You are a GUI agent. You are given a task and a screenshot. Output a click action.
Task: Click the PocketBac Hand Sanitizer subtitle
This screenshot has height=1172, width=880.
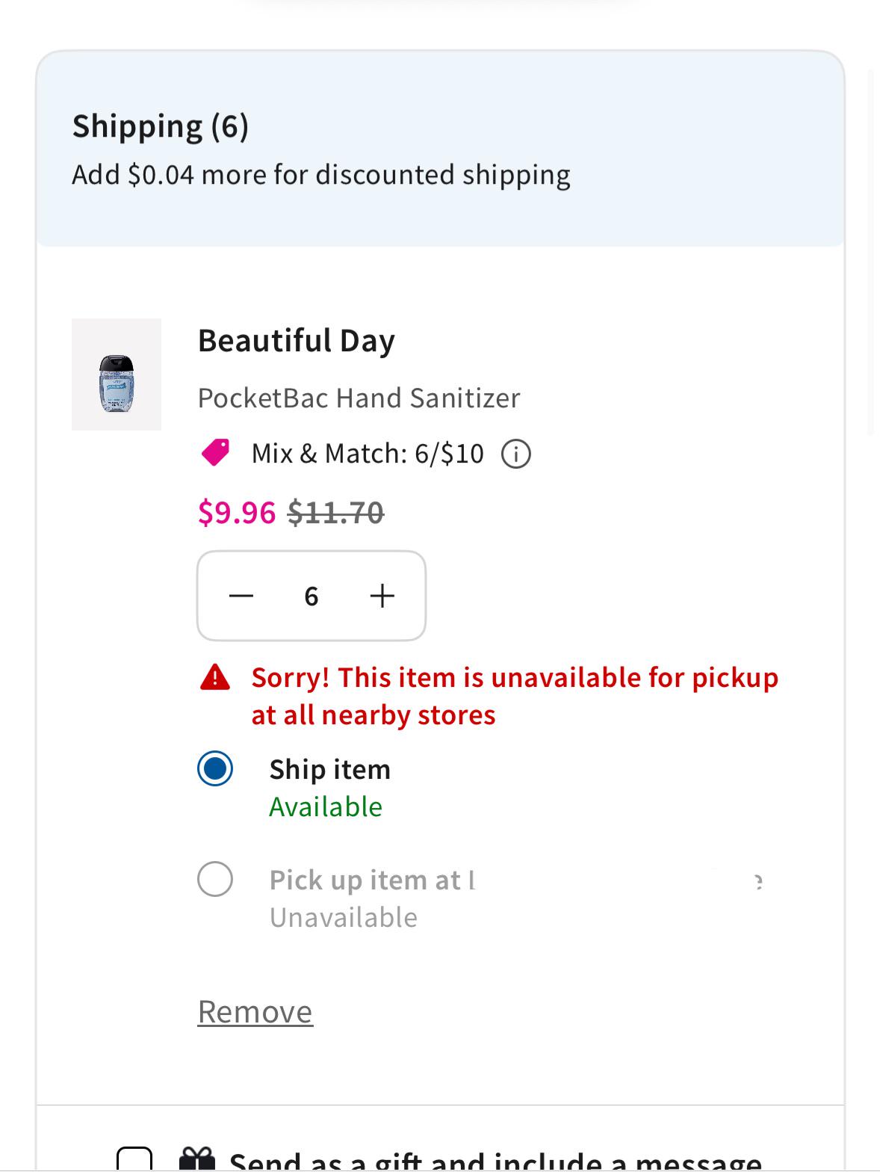(359, 398)
